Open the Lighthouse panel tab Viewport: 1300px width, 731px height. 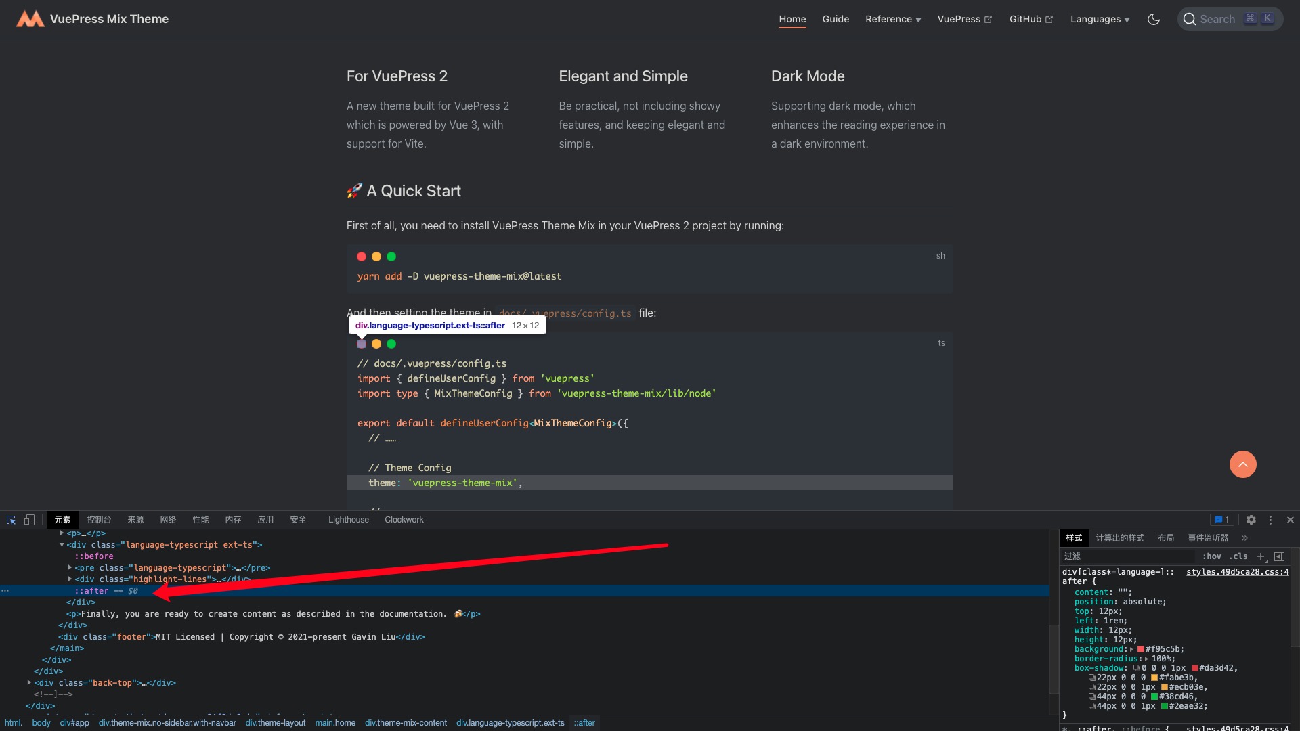[x=348, y=520]
